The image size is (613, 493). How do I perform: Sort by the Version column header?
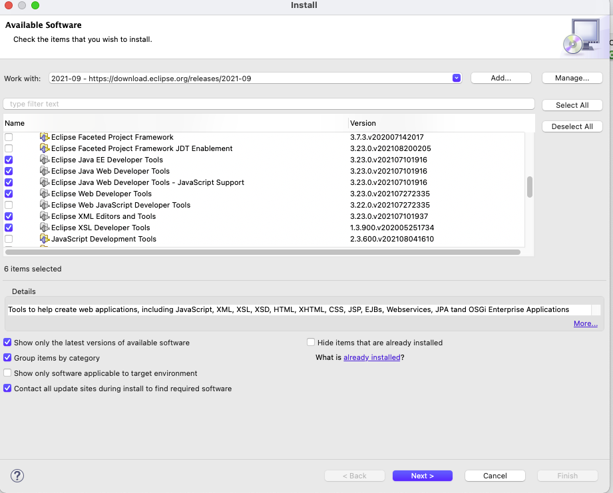(441, 123)
